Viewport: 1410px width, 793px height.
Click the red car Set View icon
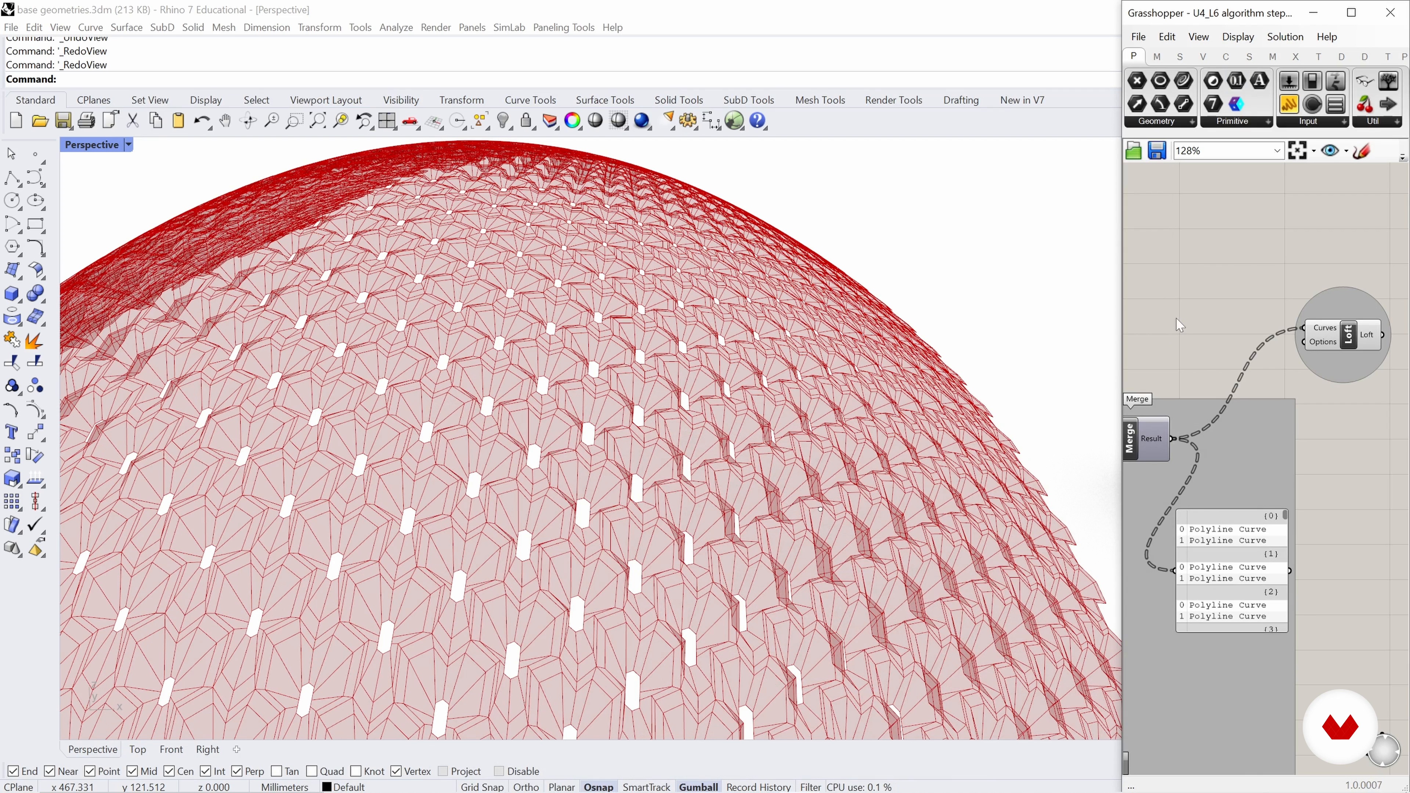[x=410, y=121]
